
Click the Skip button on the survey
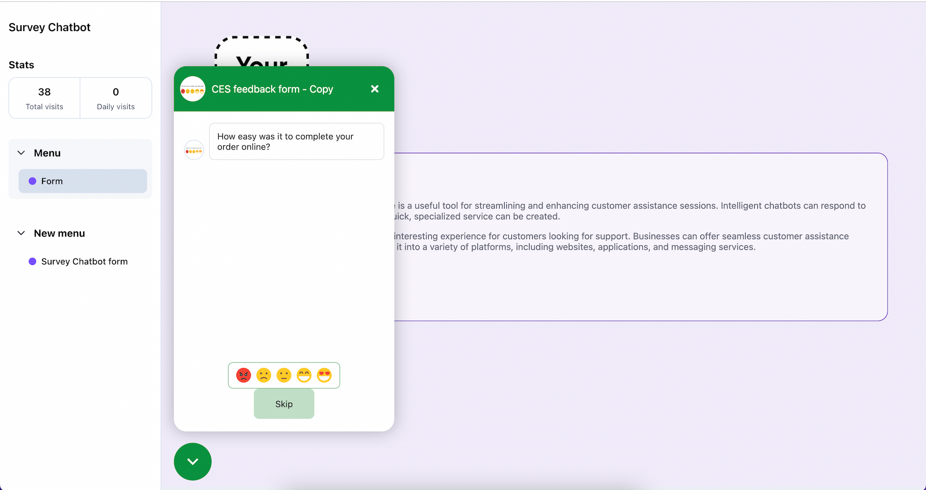coord(283,404)
